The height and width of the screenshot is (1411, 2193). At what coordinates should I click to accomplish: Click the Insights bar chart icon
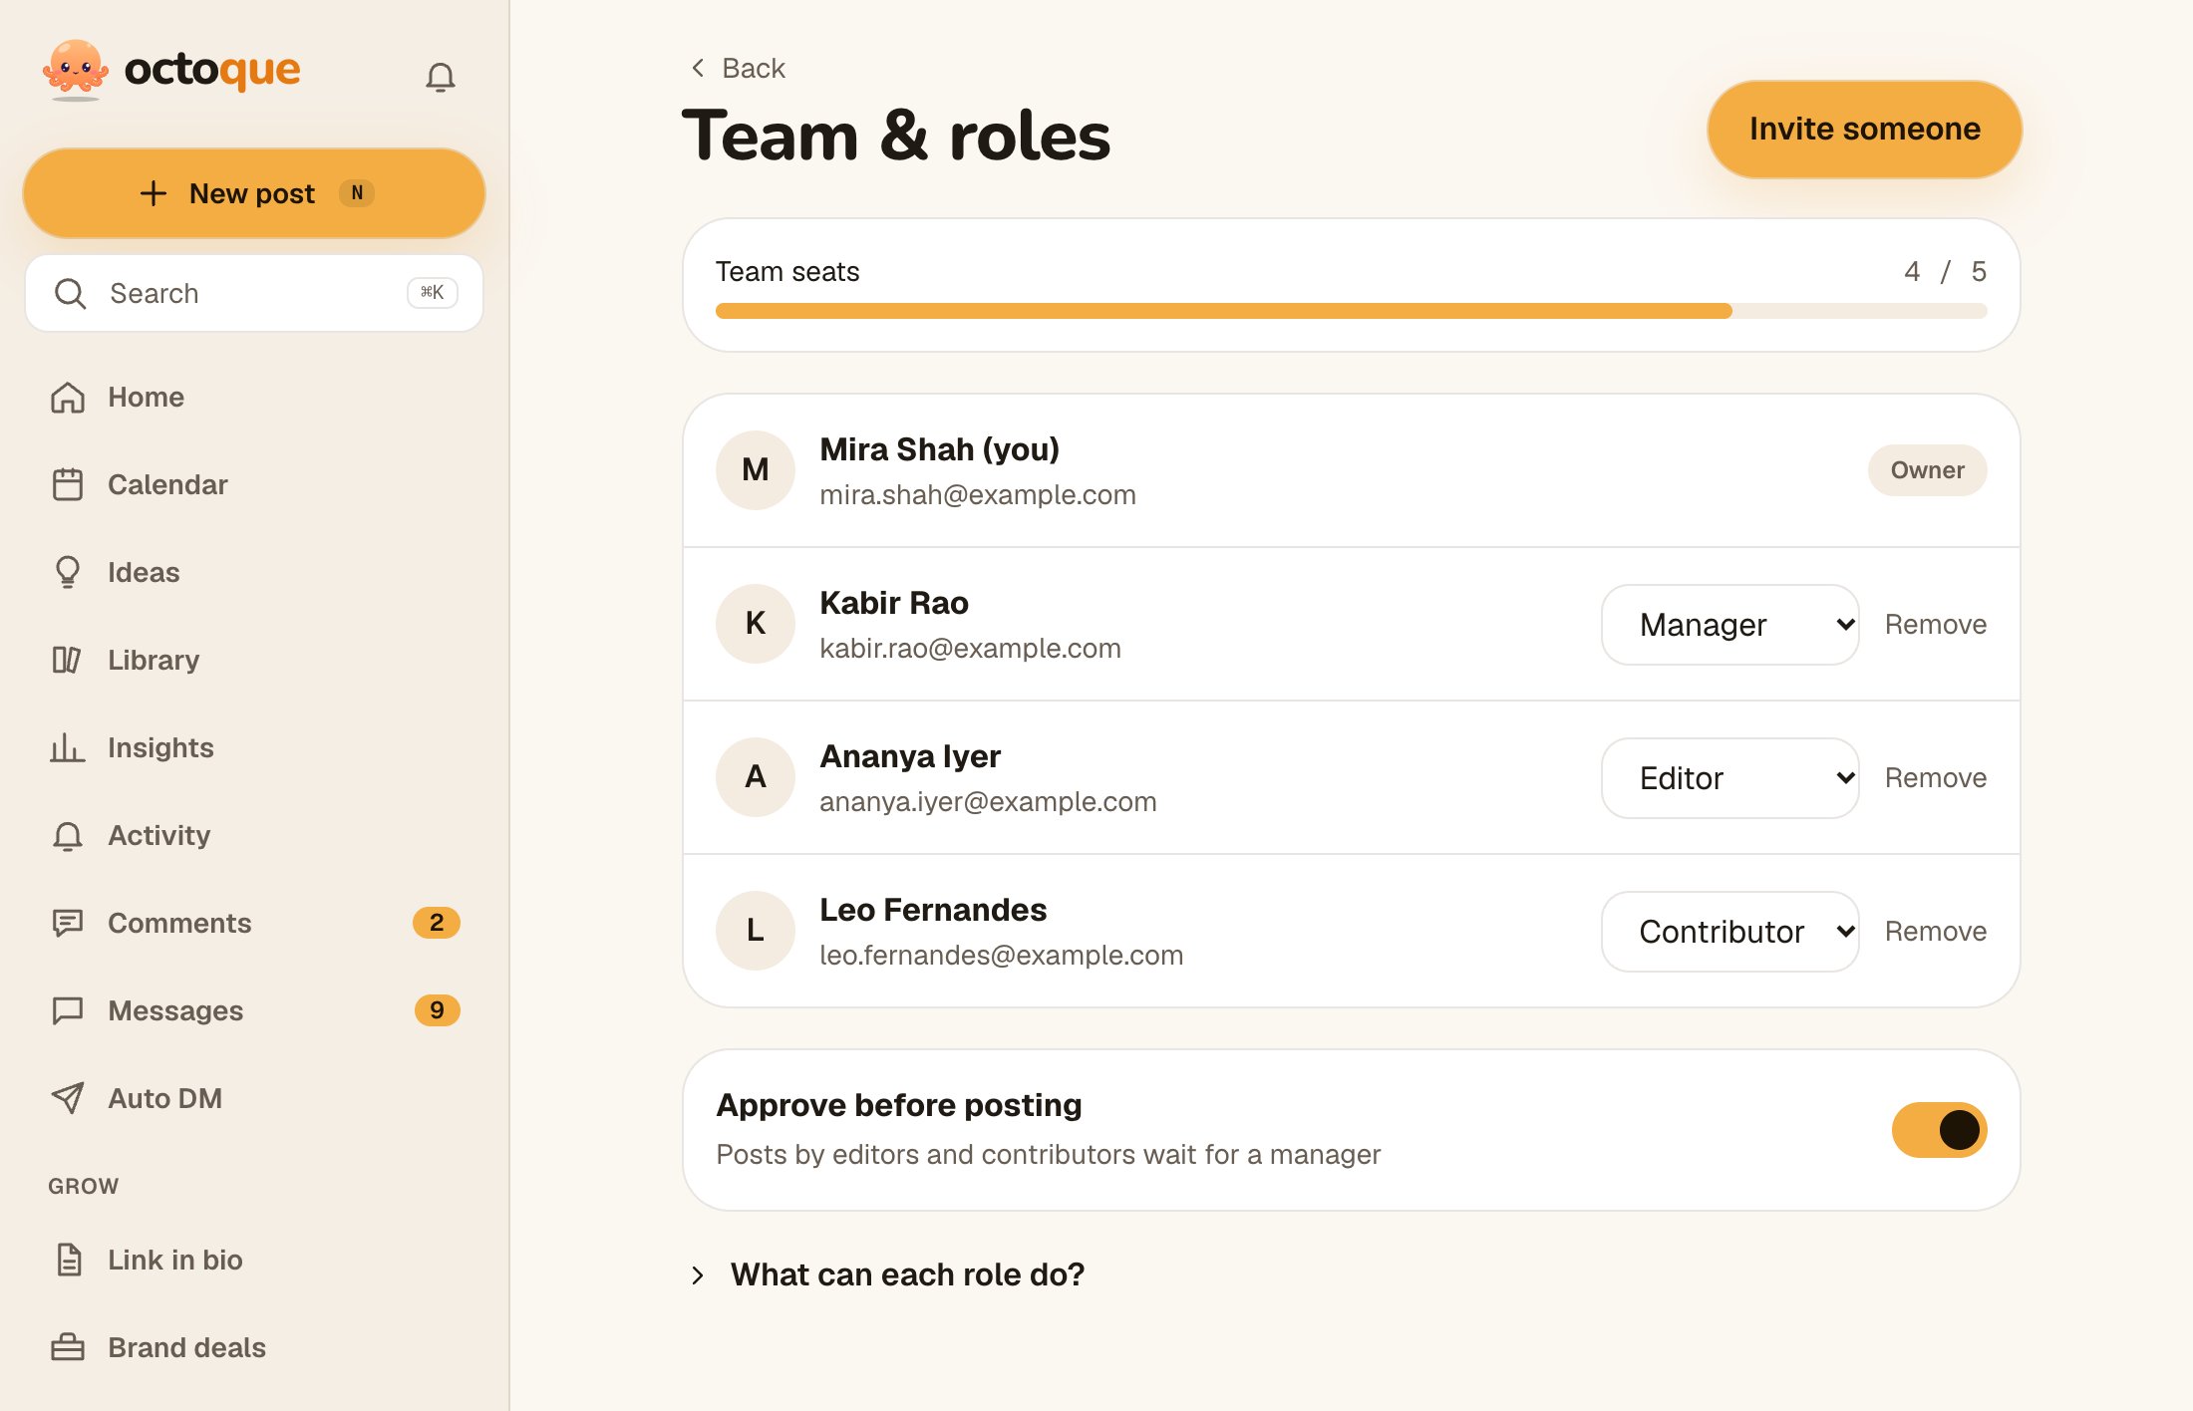point(67,747)
